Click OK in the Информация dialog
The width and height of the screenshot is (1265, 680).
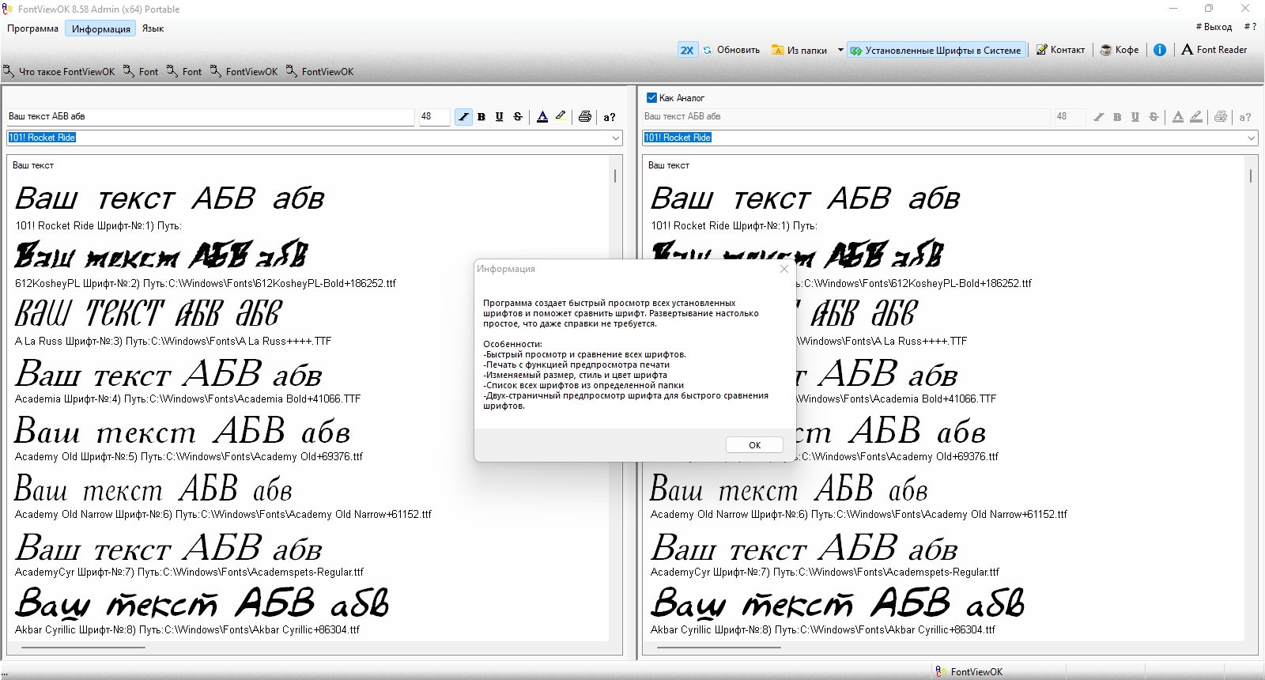point(754,445)
